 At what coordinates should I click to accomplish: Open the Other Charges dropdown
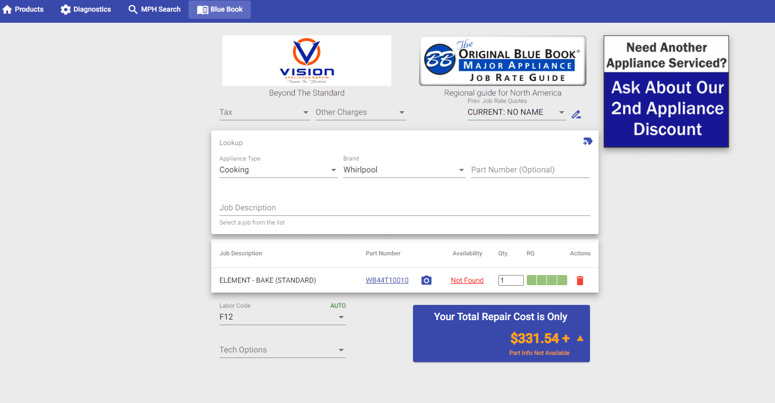tap(360, 112)
